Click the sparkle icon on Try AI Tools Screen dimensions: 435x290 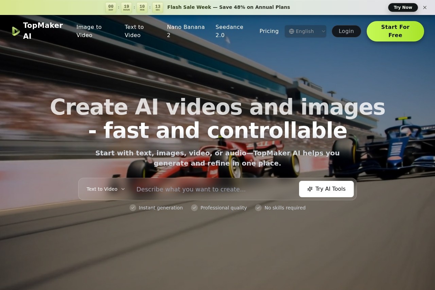pyautogui.click(x=310, y=189)
